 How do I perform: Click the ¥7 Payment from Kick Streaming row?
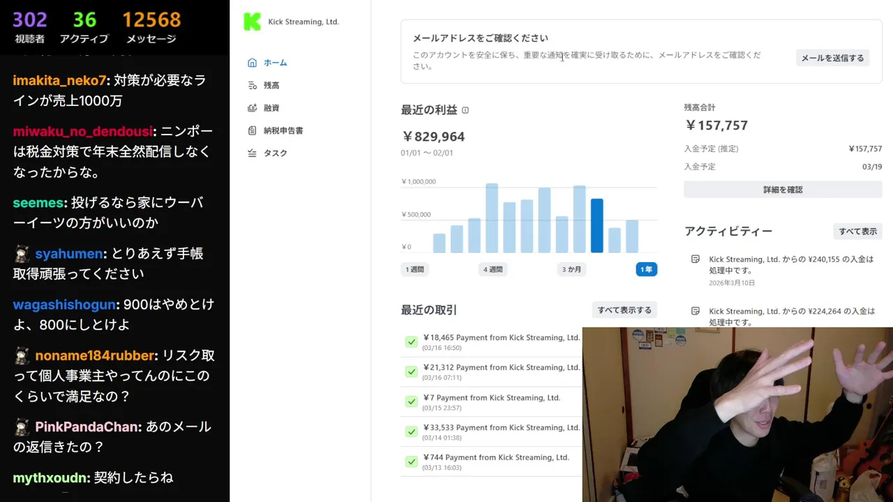[492, 402]
